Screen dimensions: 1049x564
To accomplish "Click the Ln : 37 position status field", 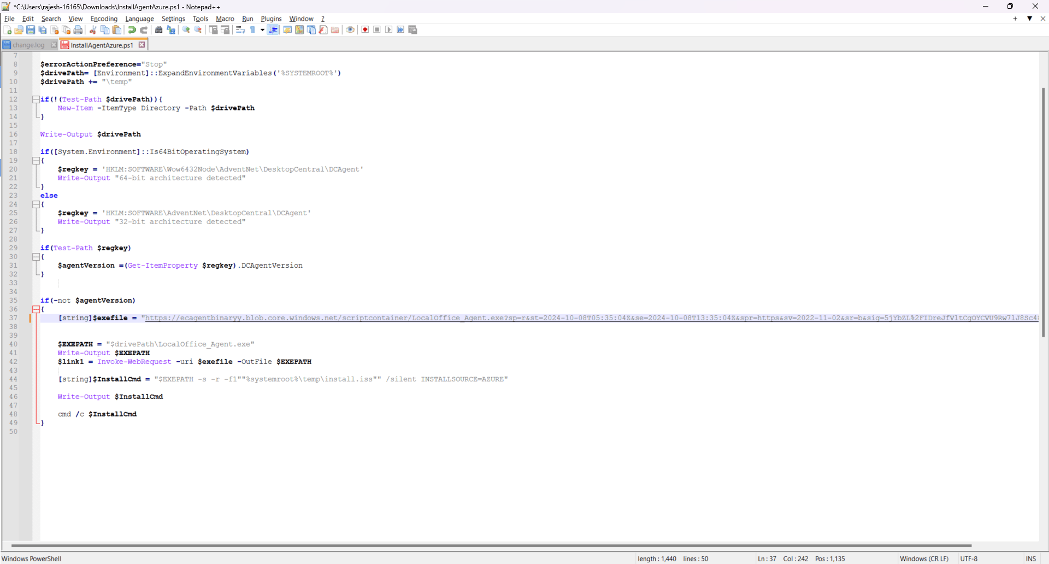I will 767,559.
